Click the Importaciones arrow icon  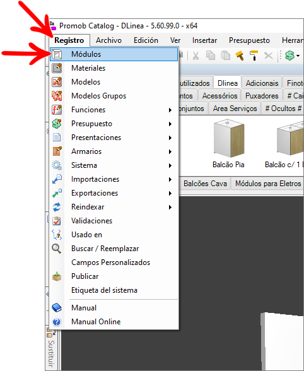pyautogui.click(x=57, y=179)
